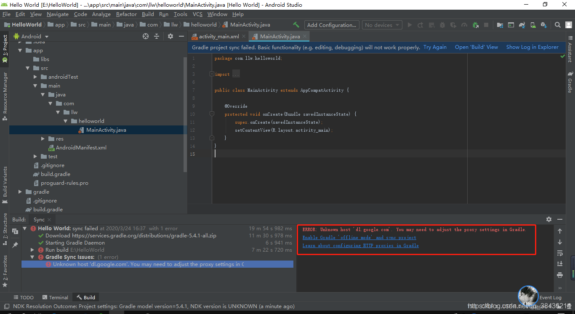
Task: Toggle soft-wrap icon in Build output
Action: (x=560, y=253)
